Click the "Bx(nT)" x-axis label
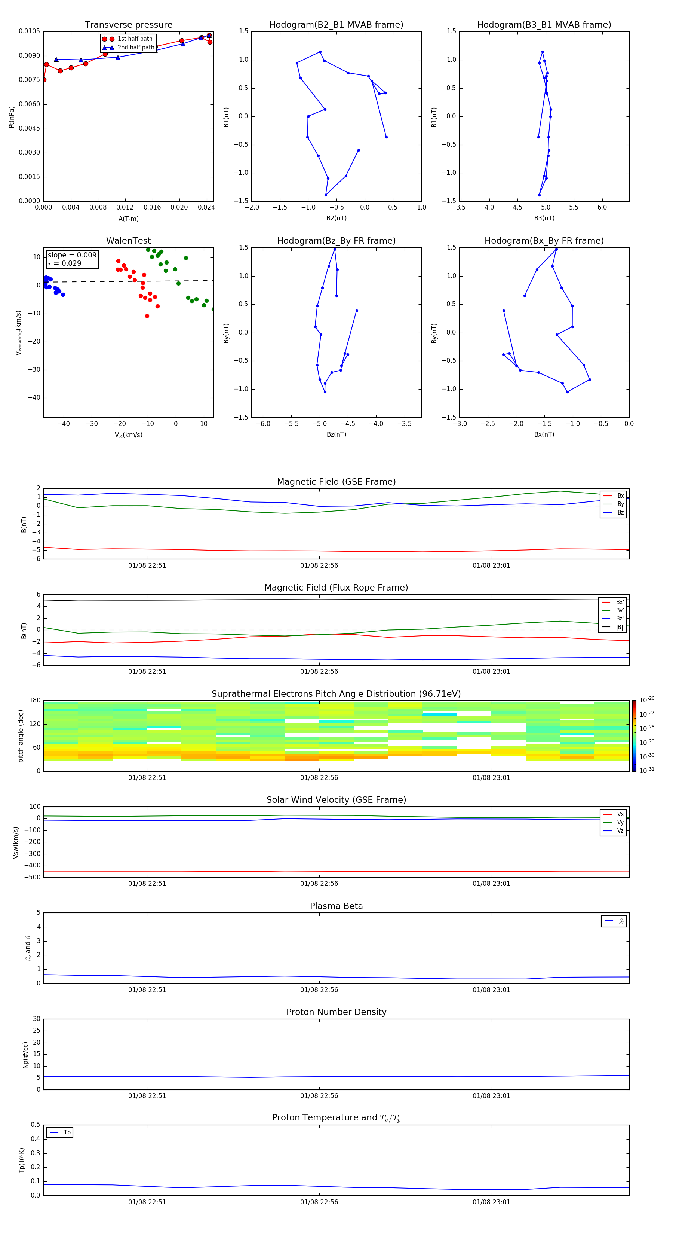This screenshot has width=673, height=1235. (544, 434)
